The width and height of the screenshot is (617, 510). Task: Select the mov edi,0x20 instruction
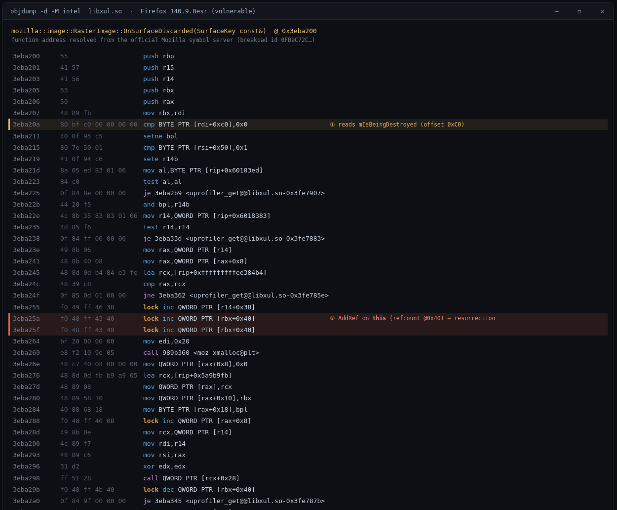[x=166, y=341]
